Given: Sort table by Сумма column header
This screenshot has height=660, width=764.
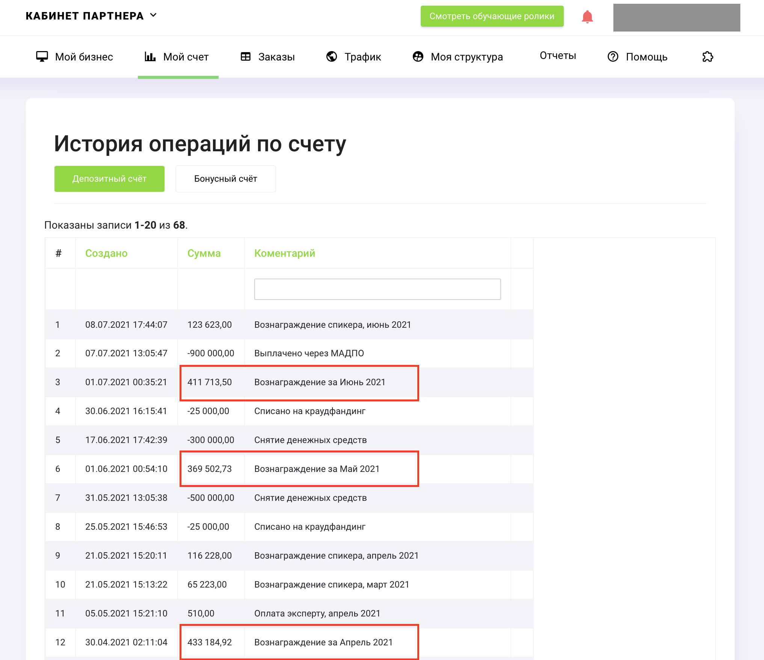Looking at the screenshot, I should tap(204, 253).
